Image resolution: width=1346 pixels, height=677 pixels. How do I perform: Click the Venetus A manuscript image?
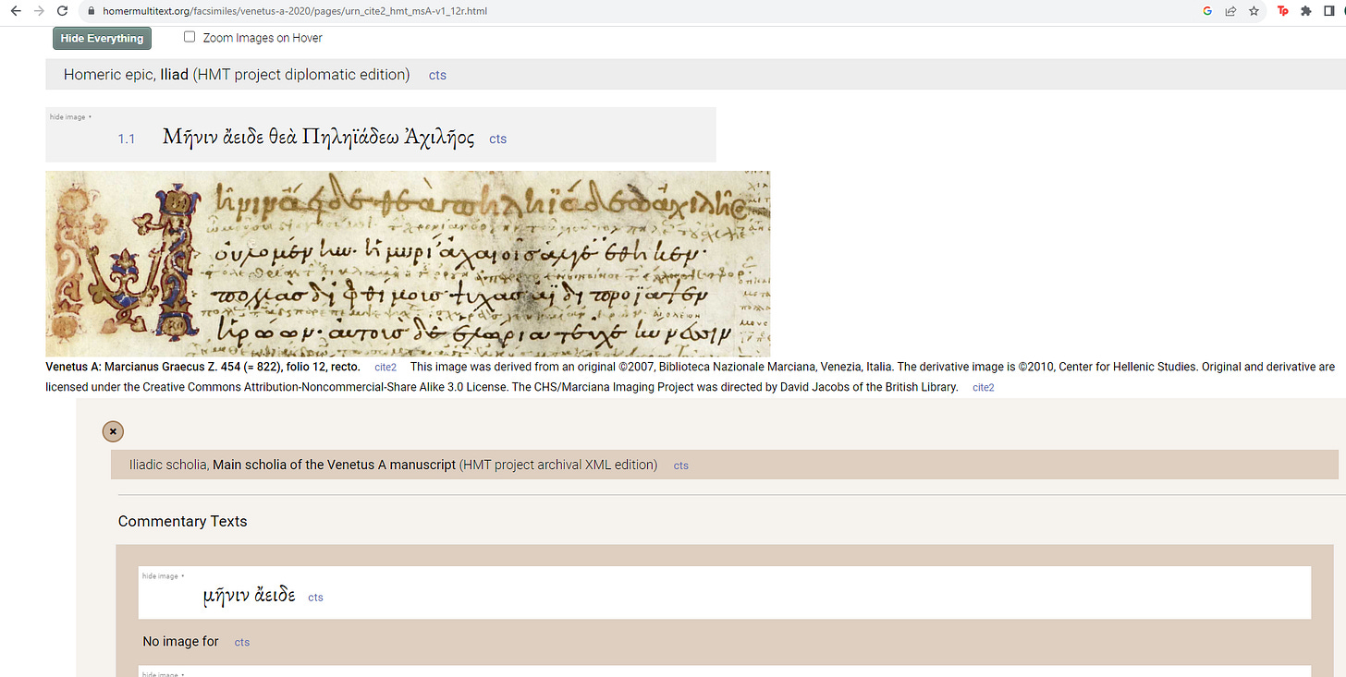point(408,264)
